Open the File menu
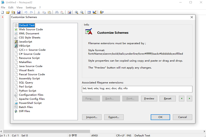 (3, 7)
